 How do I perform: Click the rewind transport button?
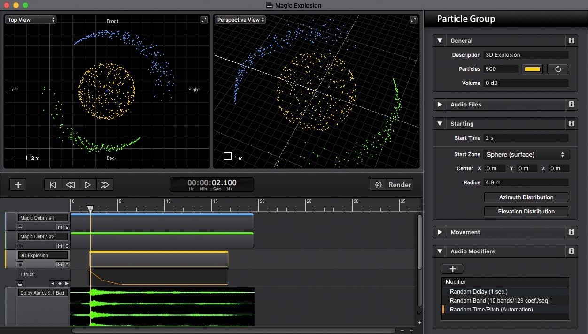tap(70, 185)
